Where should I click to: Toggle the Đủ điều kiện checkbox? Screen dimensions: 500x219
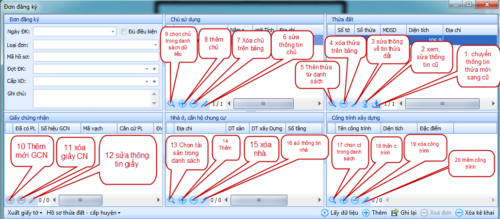click(124, 31)
